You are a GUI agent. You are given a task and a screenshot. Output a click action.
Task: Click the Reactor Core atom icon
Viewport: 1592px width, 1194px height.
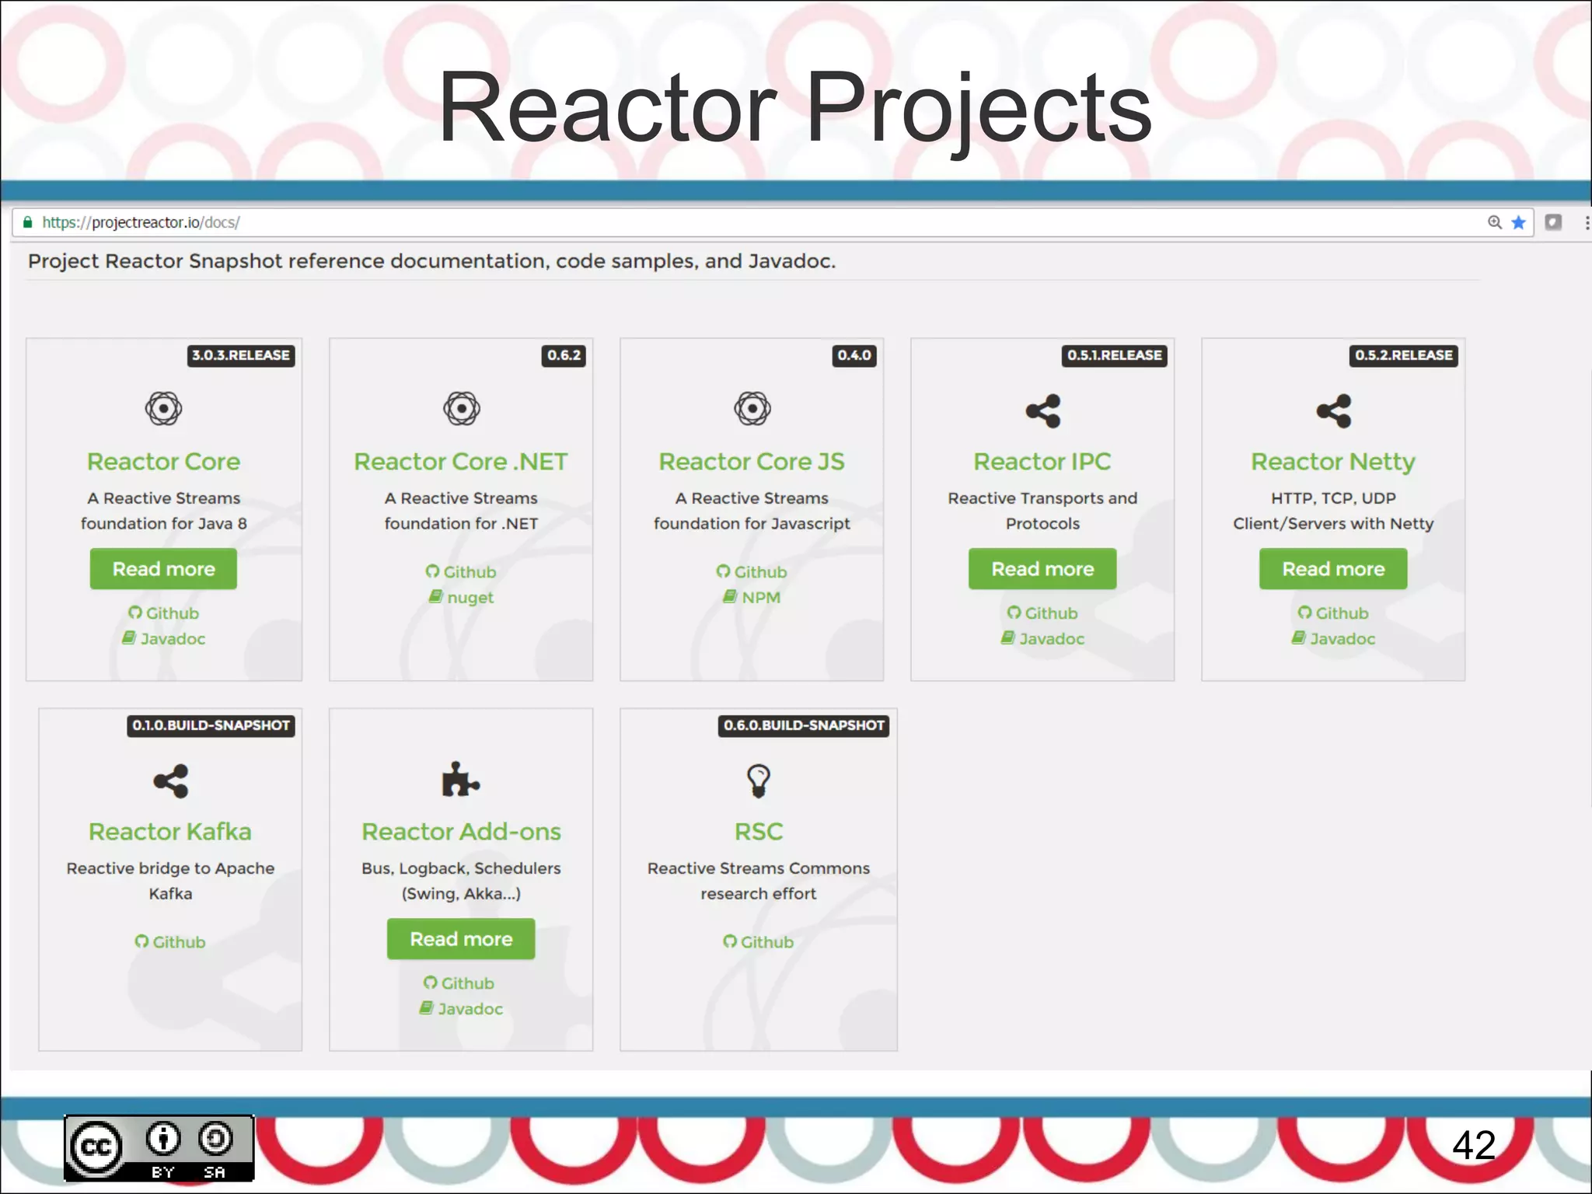[x=163, y=409]
